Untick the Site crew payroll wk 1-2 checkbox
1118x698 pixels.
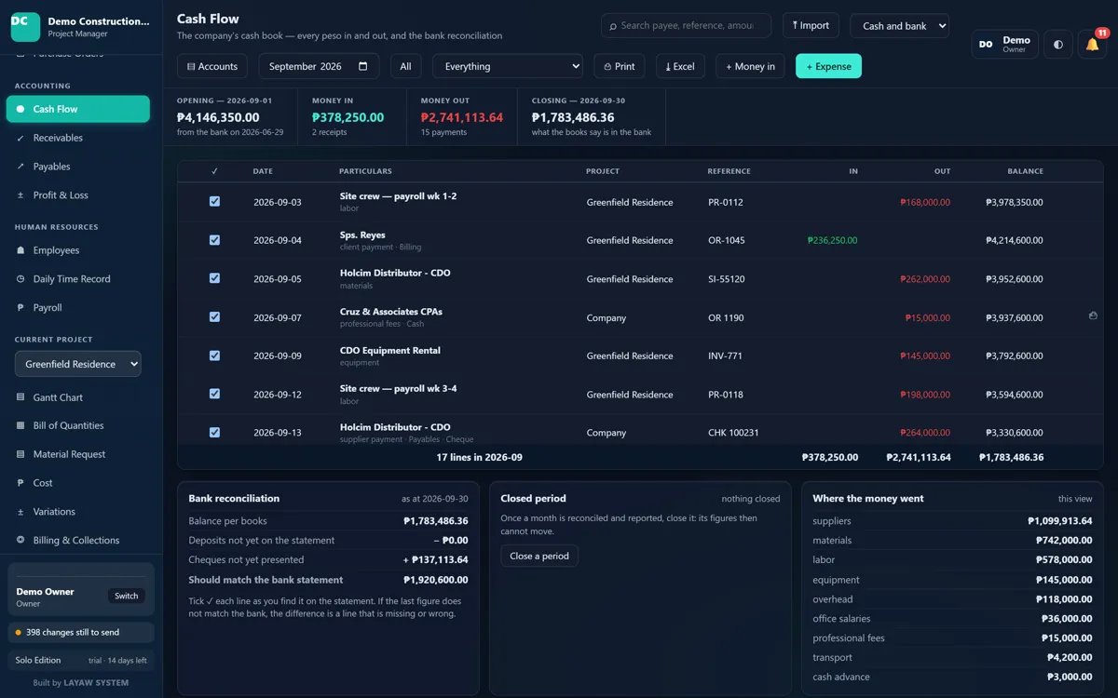click(214, 201)
